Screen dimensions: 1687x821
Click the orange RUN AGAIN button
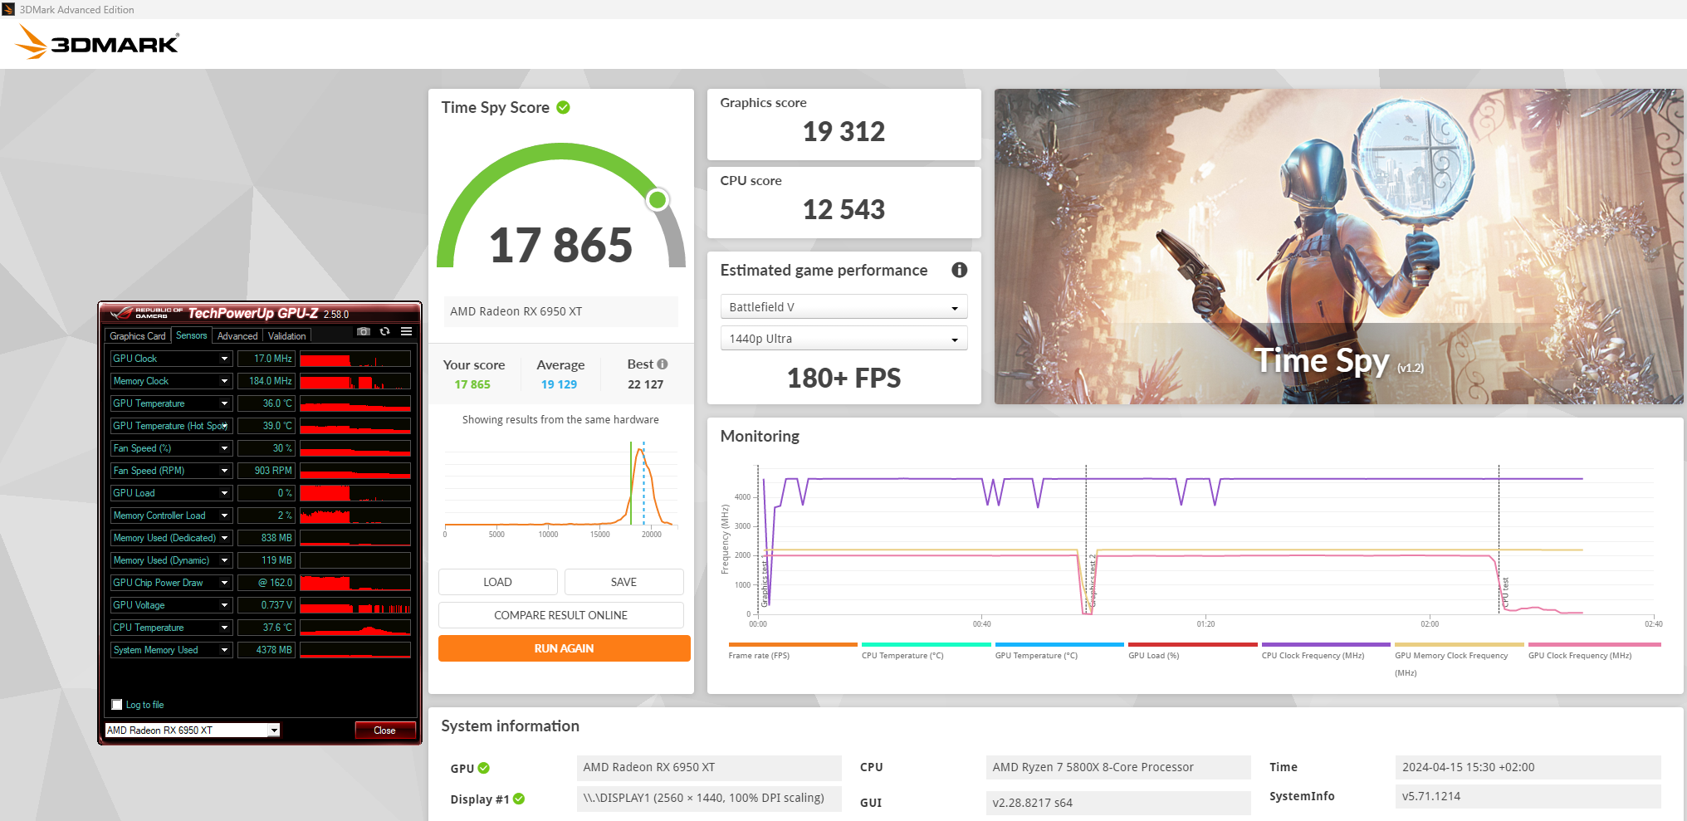coord(564,648)
